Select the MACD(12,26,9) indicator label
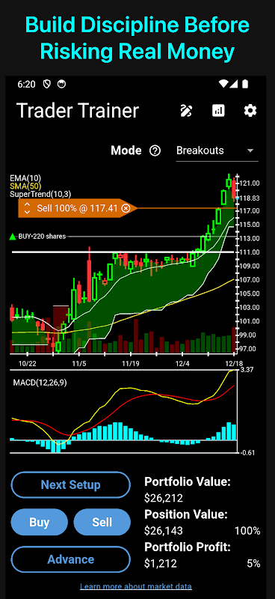Viewport: 275px width, 599px height. tap(40, 383)
